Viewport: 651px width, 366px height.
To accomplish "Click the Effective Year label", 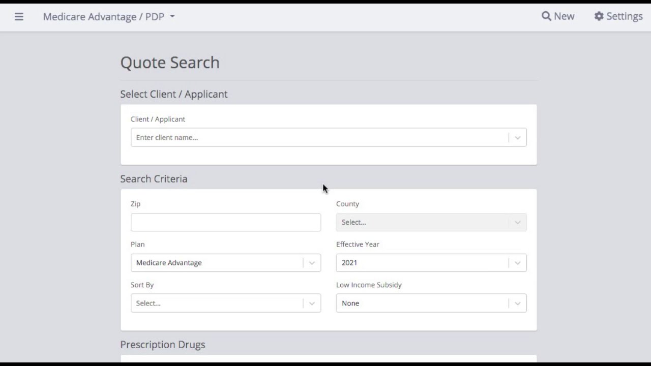I will tap(358, 245).
